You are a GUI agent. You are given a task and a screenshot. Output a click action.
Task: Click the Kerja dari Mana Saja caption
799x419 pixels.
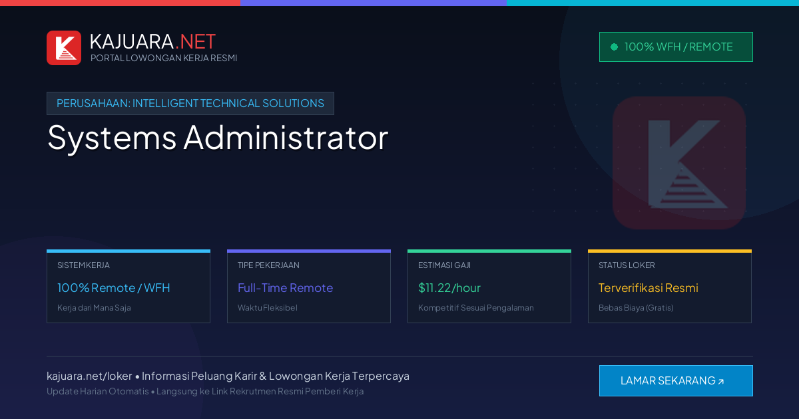point(94,308)
